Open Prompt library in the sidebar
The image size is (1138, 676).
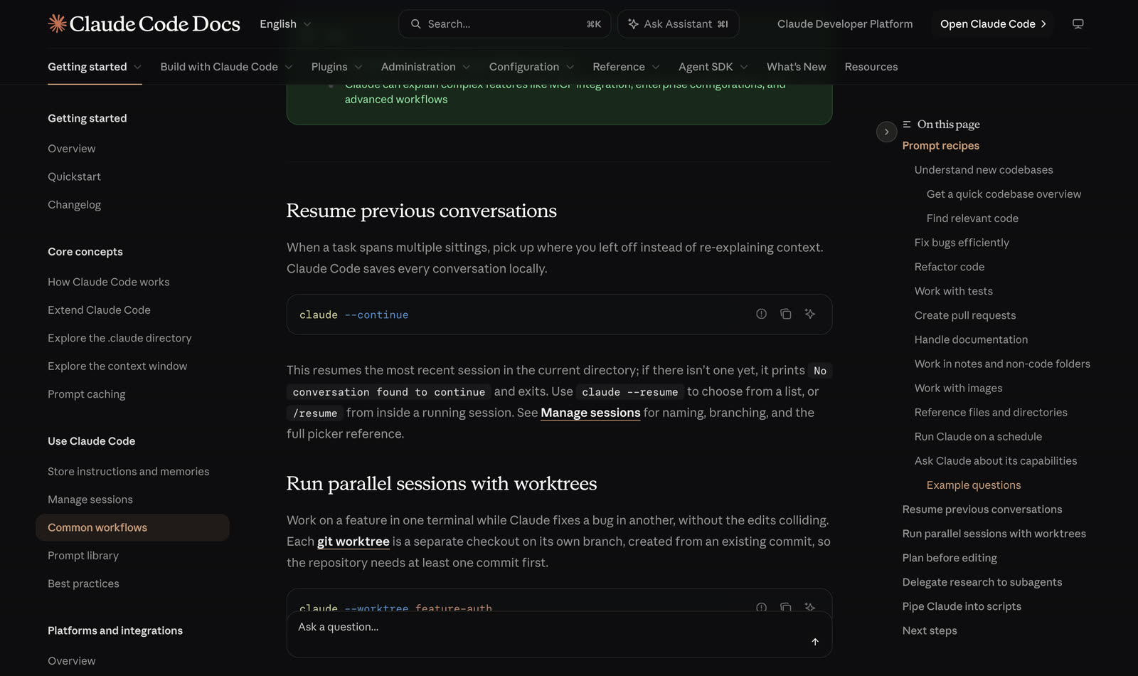(83, 556)
